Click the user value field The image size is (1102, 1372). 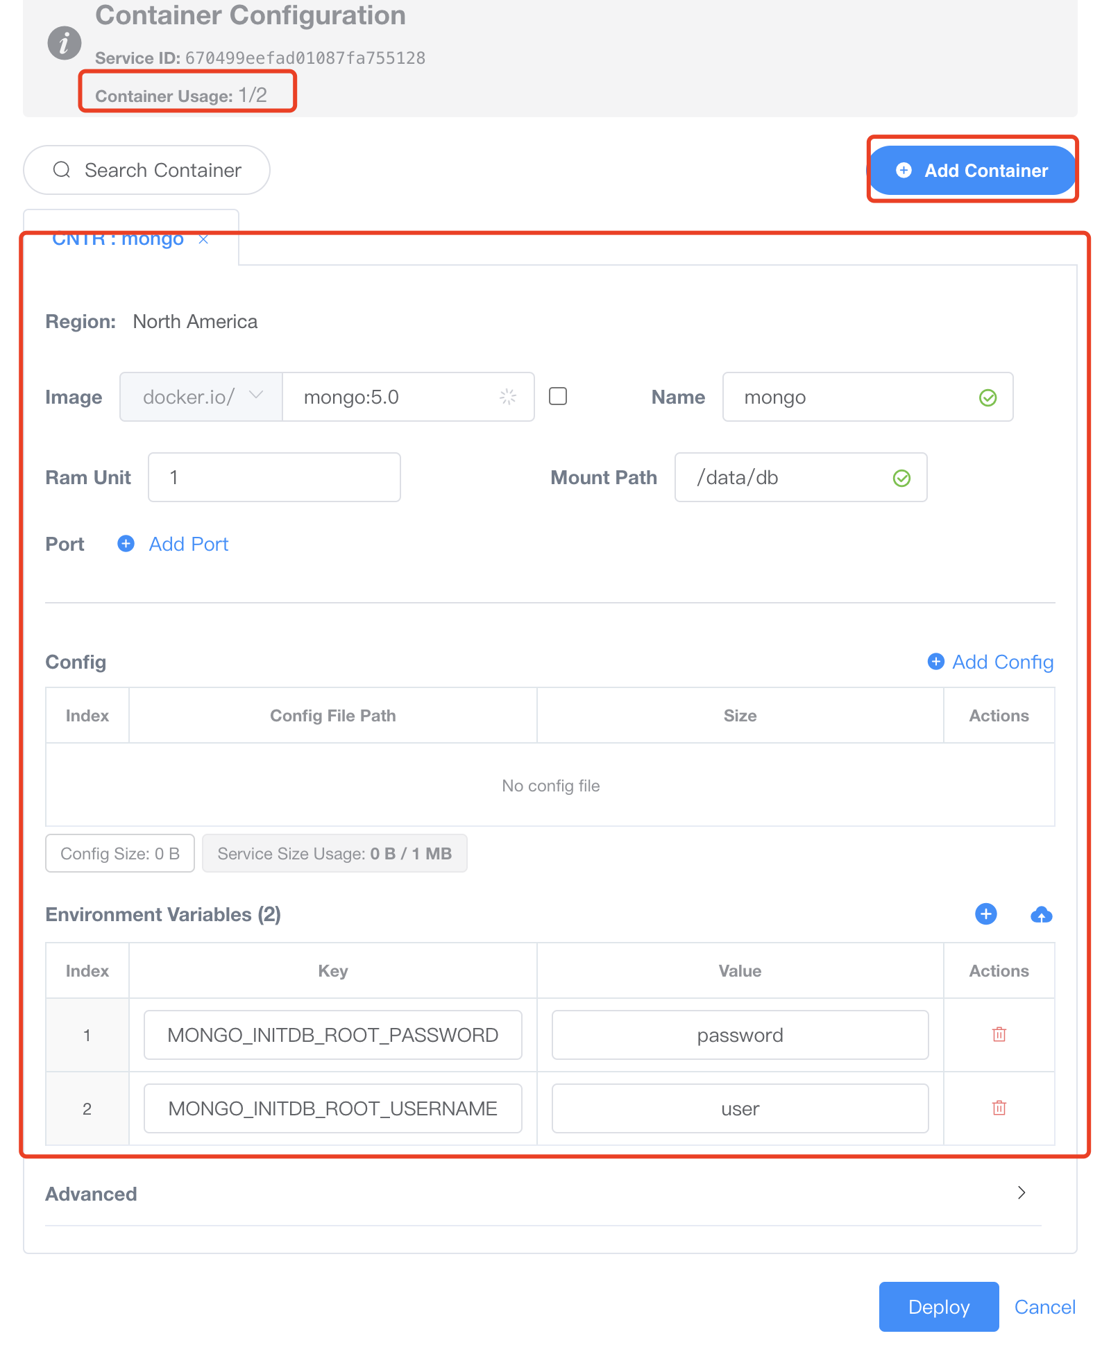point(740,1108)
